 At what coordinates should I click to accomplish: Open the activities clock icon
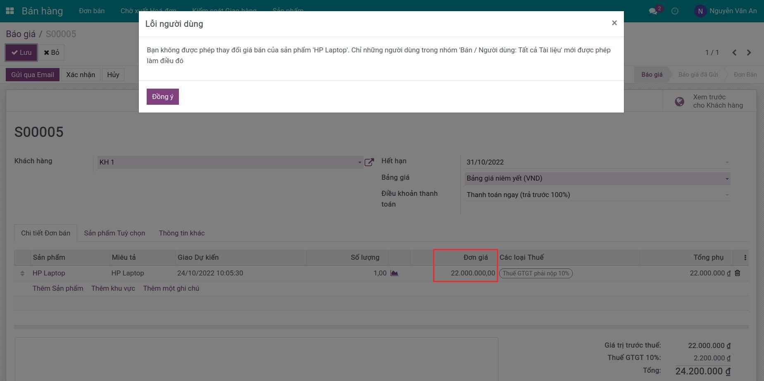(675, 11)
